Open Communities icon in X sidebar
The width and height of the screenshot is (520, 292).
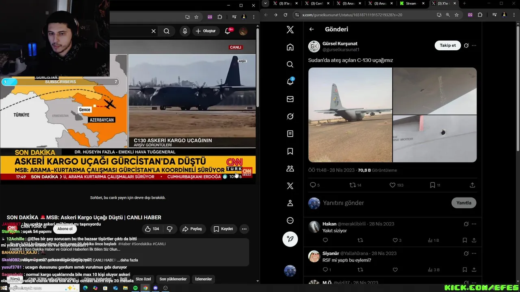pos(290,168)
